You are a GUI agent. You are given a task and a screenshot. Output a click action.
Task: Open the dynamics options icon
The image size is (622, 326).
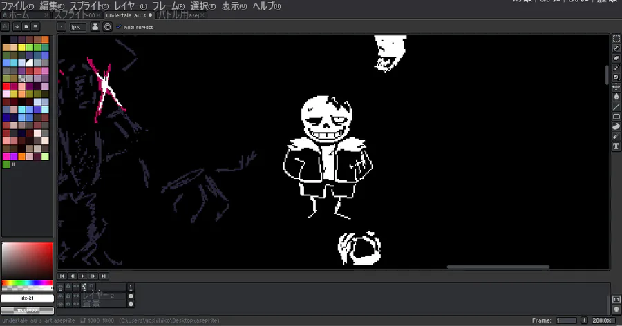[107, 26]
